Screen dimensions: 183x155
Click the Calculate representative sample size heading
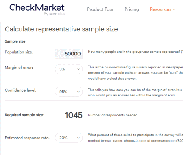coord(61,29)
